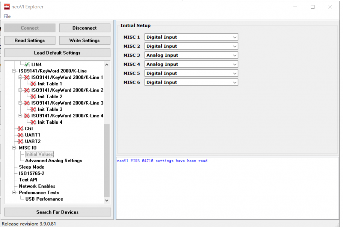Image resolution: width=343 pixels, height=227 pixels.
Task: Open the MISC 3 Analog Input dropdown
Action: [191, 55]
